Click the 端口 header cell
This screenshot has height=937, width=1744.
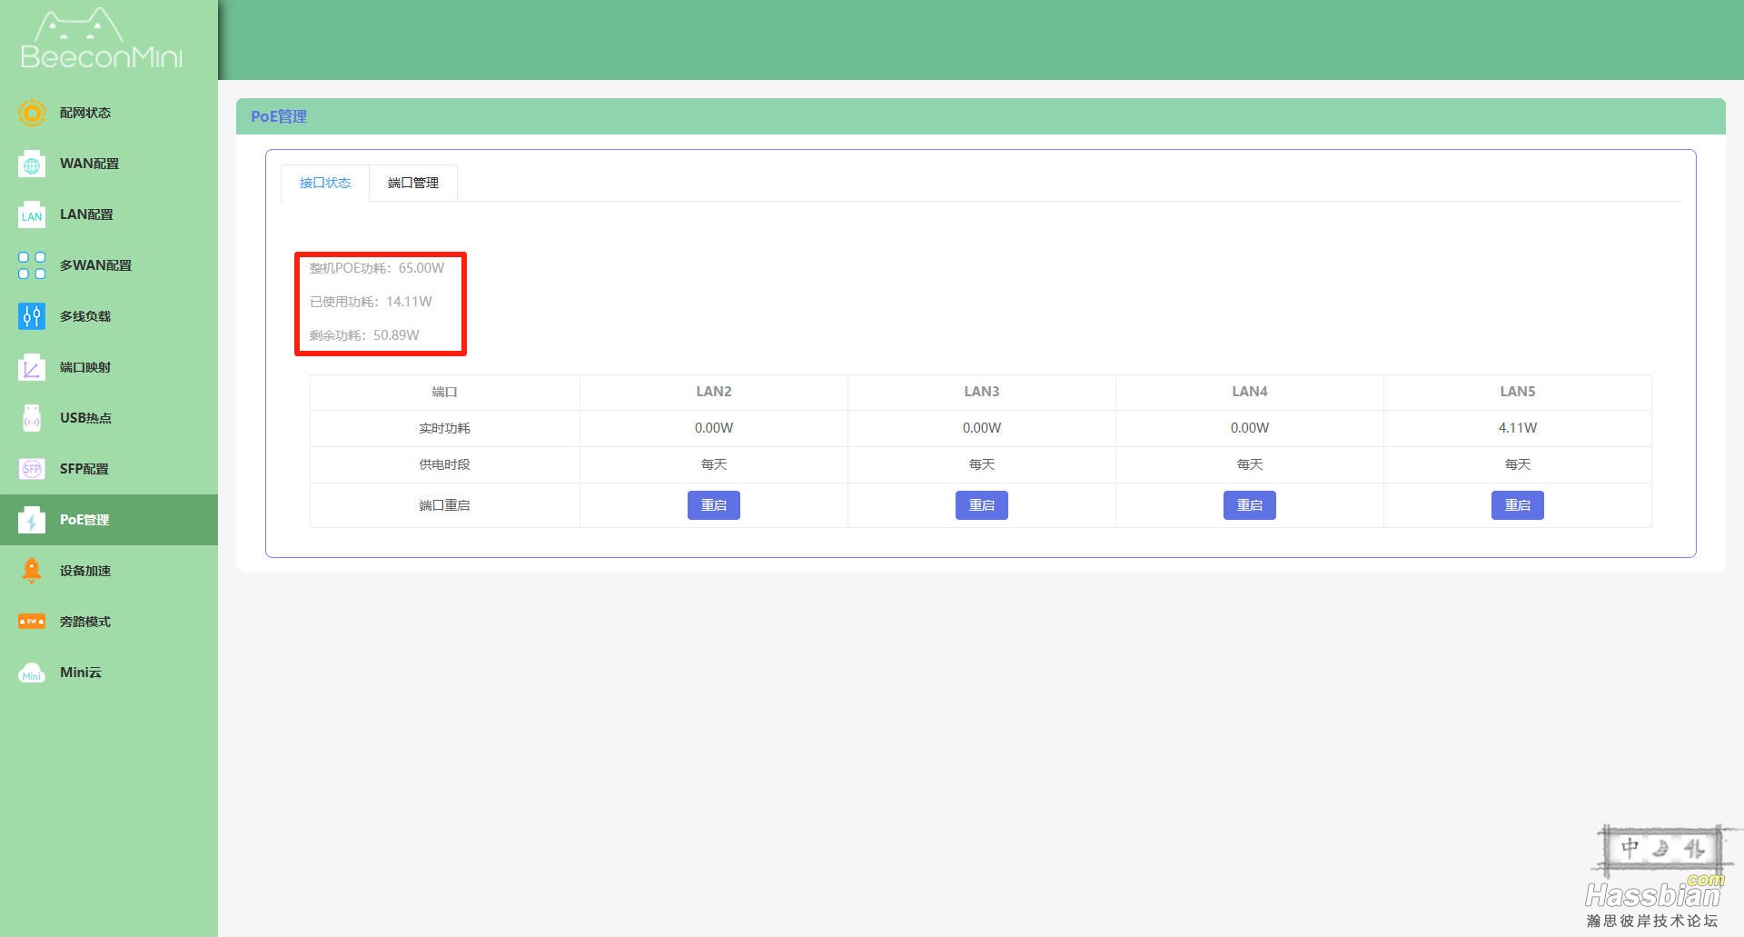(x=444, y=392)
